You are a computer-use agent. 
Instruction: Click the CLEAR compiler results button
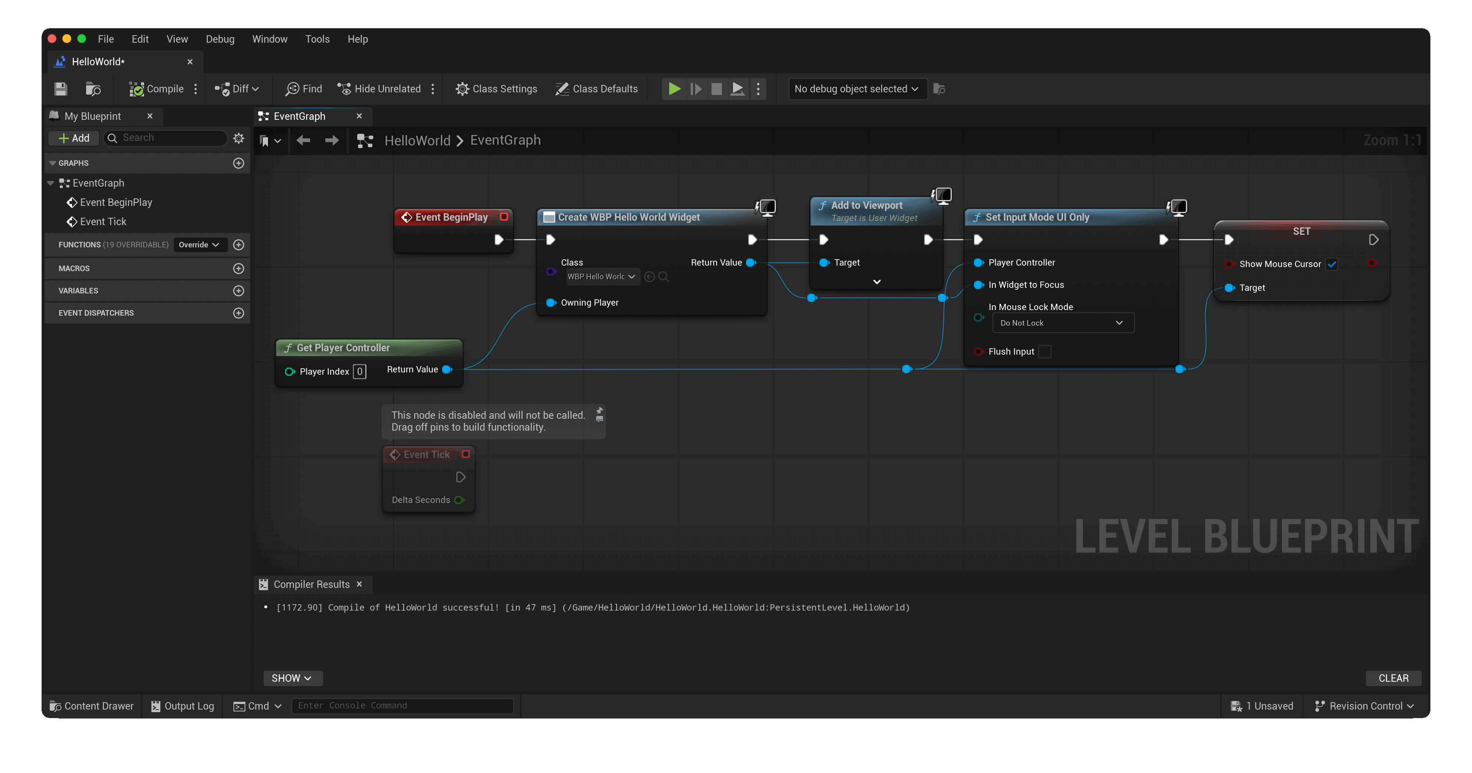tap(1393, 678)
